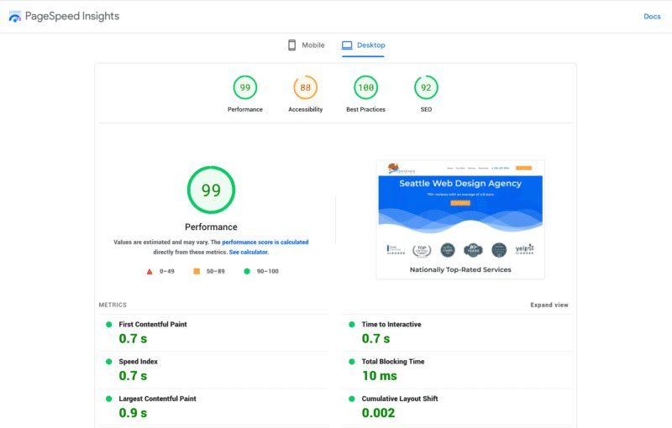Screen dimensions: 672x428
Task: Click the desktop laptop icon
Action: click(x=347, y=45)
